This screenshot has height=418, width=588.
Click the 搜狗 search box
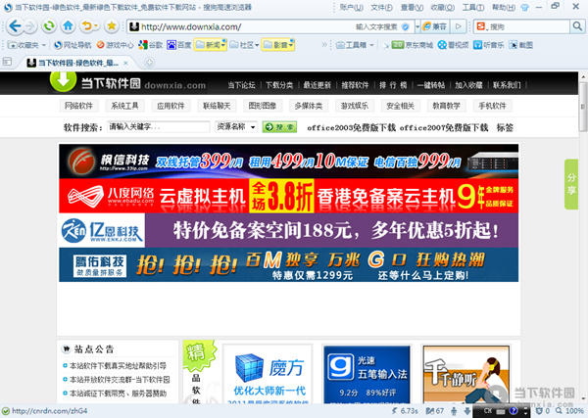tap(521, 26)
